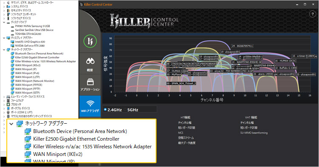The width and height of the screenshot is (319, 167).
Task: Click the ポート (COM と LPT) category icon
Action: [x=9, y=112]
